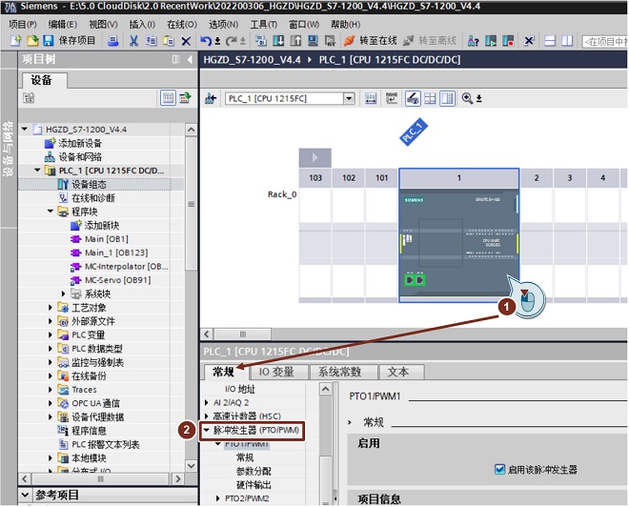Switch to the 系统常数 tab
The width and height of the screenshot is (629, 507).
point(341,373)
